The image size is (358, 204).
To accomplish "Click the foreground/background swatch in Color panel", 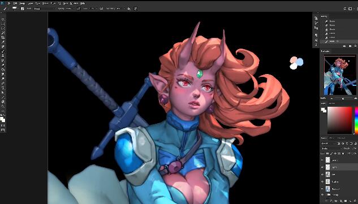I will tap(324, 110).
